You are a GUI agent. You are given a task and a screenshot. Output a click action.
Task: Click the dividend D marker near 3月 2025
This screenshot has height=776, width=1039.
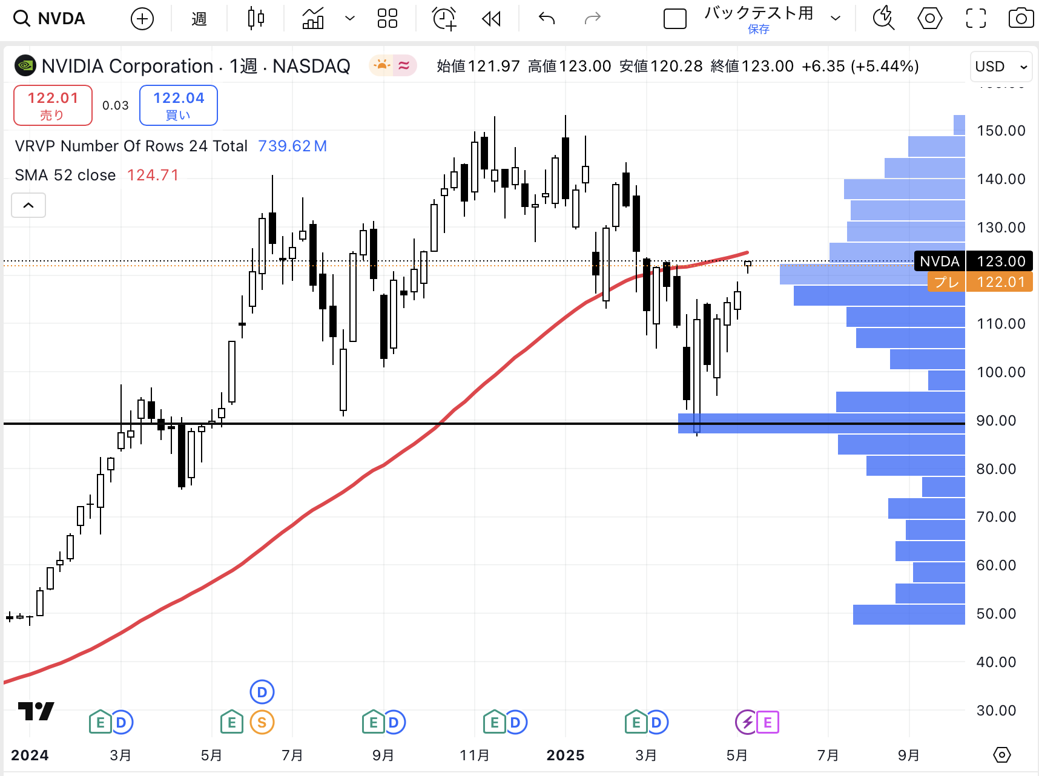(x=657, y=722)
